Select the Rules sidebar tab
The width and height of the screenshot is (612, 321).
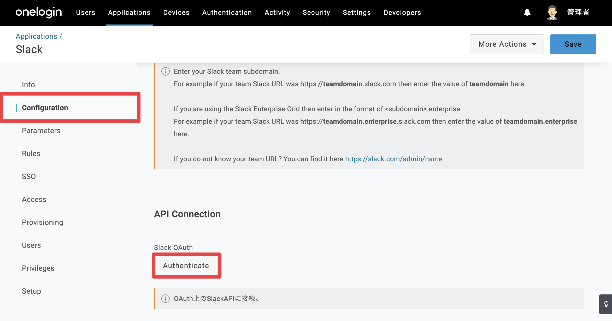[31, 153]
